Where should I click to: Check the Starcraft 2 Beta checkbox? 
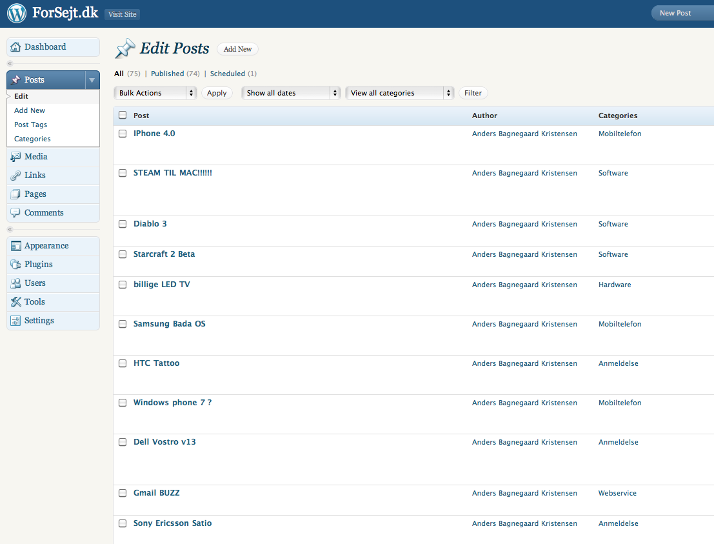(123, 254)
